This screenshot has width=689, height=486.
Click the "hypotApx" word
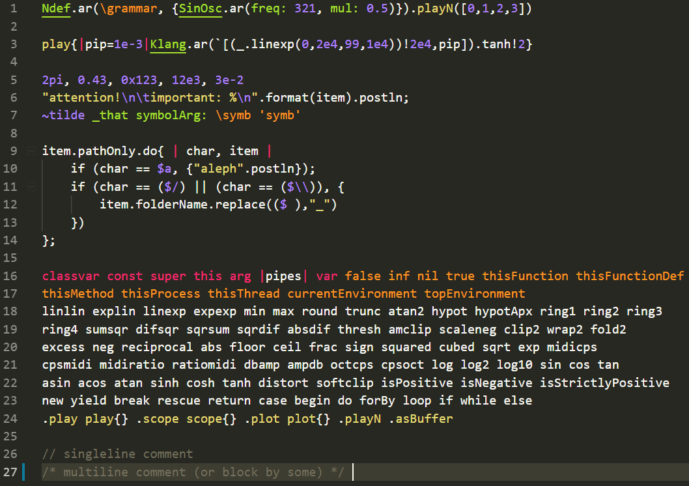503,311
